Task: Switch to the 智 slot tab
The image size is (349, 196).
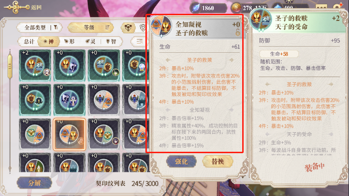Action: click(111, 41)
